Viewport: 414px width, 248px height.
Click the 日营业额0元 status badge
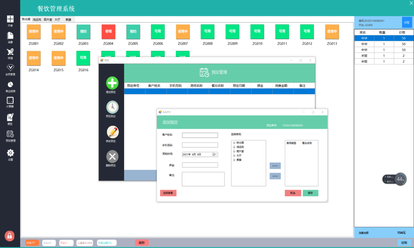click(107, 243)
